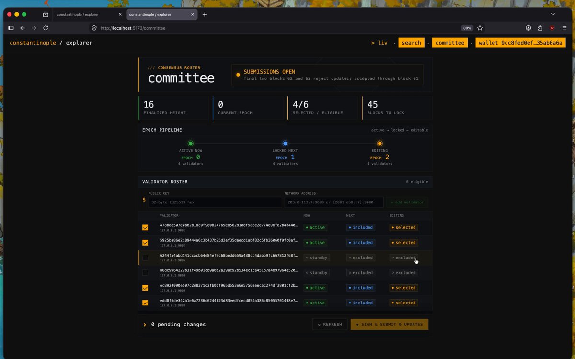Uncheck validator 478b8e507e0bb2b18 checkbox
Viewport: 575px width, 359px height.
click(x=145, y=228)
